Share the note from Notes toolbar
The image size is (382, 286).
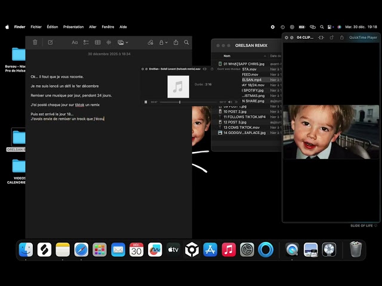[x=175, y=42]
